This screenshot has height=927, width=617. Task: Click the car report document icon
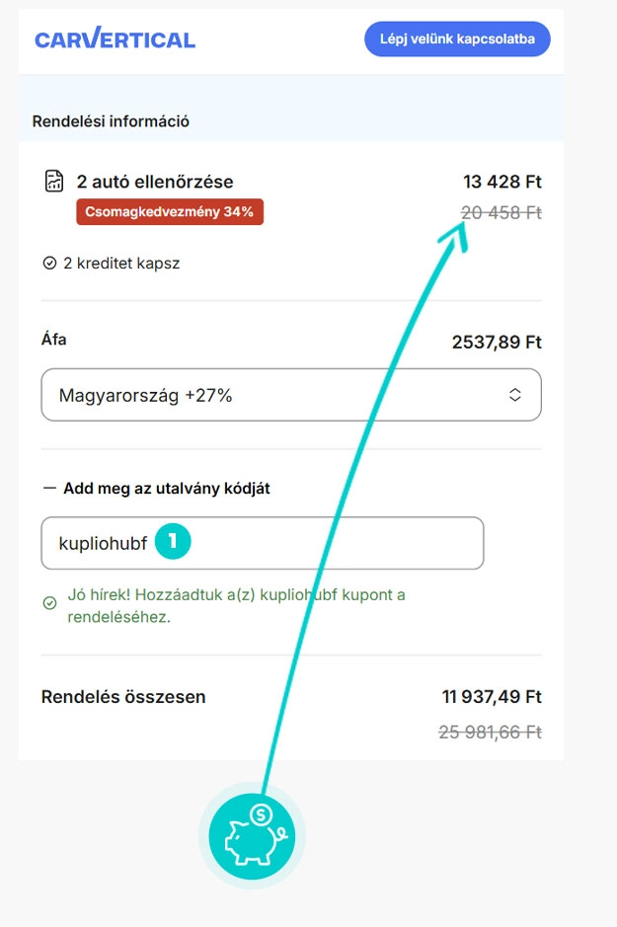54,182
